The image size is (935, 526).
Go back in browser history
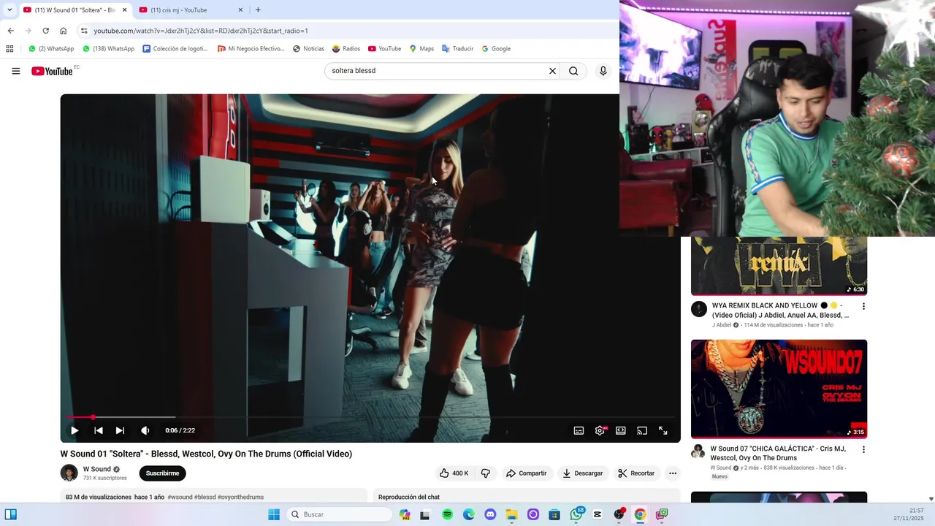[x=10, y=31]
